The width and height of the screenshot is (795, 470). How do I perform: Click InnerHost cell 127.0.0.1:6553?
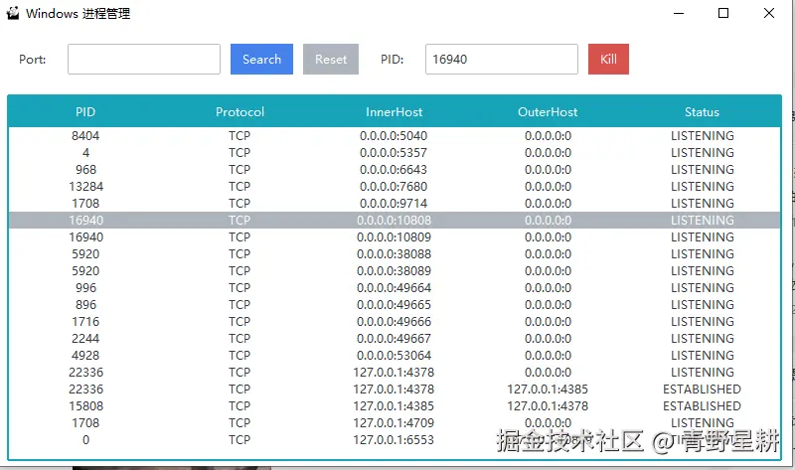394,440
